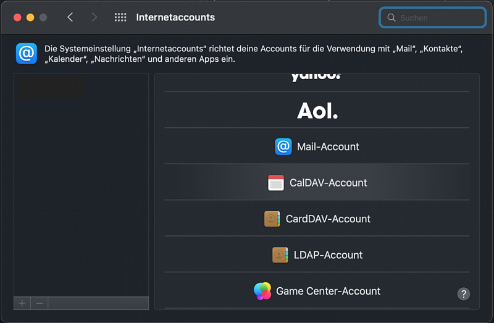Add an LDAP-Account

pyautogui.click(x=317, y=254)
